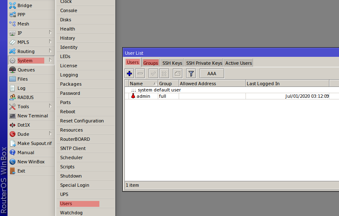
Task: Open the SSH Keys tab
Action: pyautogui.click(x=172, y=63)
